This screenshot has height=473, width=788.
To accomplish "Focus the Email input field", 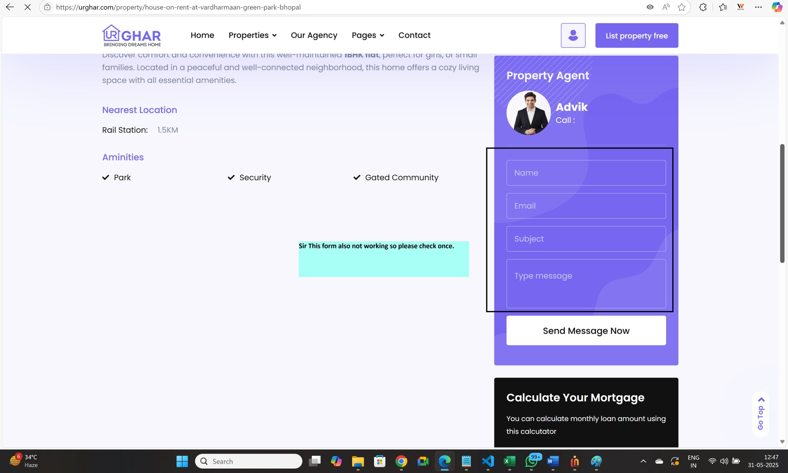I will (586, 206).
